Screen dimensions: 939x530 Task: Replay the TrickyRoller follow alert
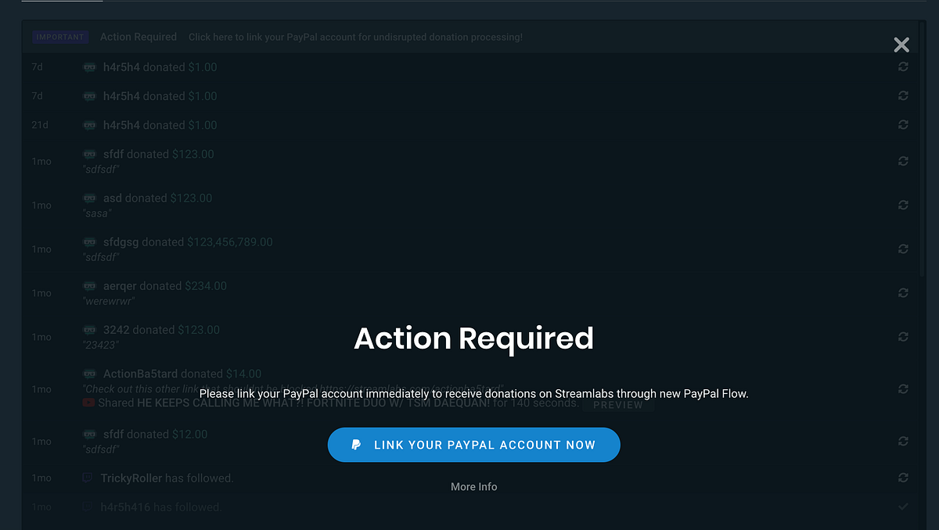pos(903,478)
